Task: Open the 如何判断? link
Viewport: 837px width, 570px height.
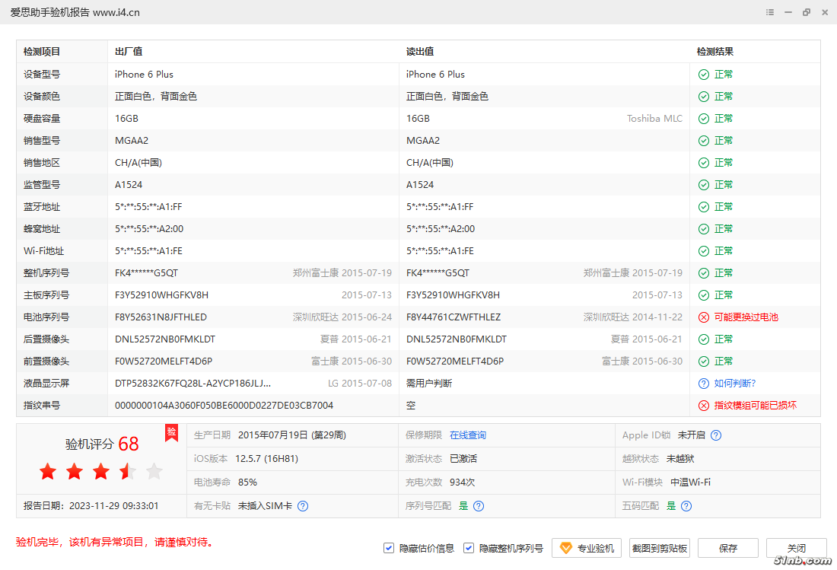Action: tap(735, 384)
